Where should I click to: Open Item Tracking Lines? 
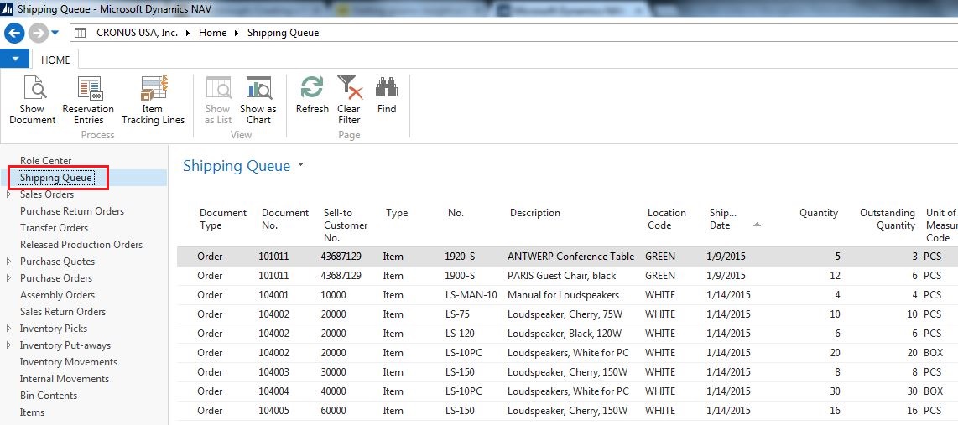click(x=154, y=100)
